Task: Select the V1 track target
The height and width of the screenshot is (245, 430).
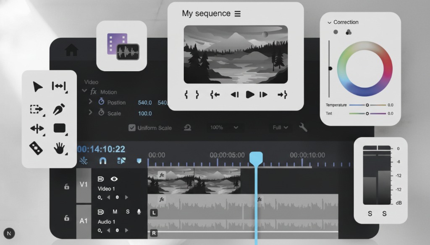Action: (x=84, y=185)
